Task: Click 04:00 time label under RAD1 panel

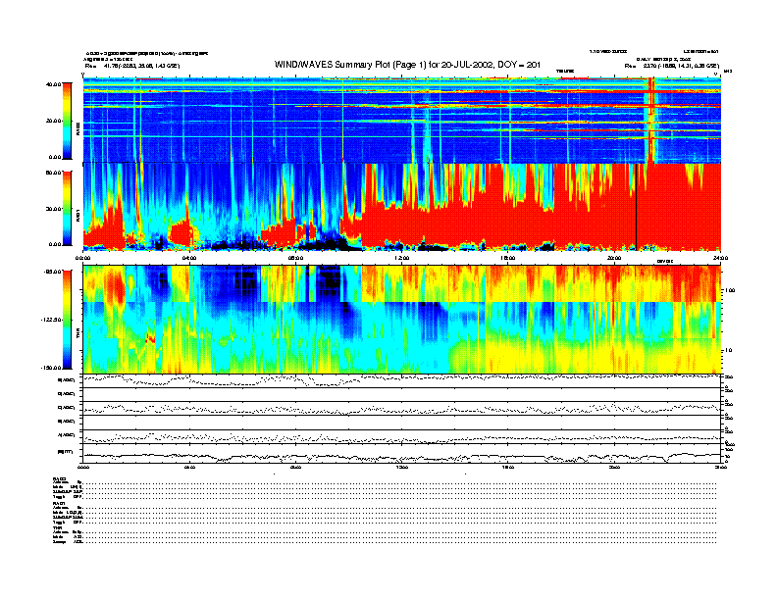Action: tap(189, 258)
